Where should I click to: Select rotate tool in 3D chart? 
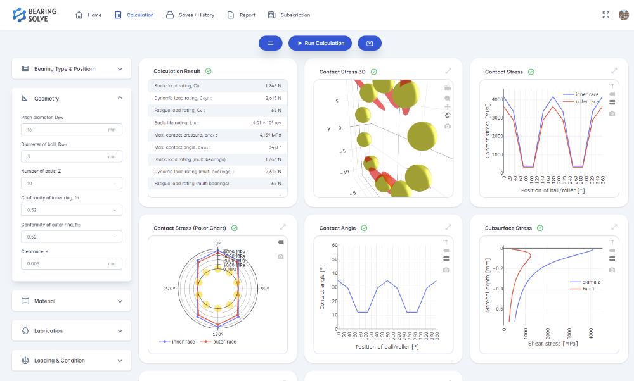coord(447,115)
